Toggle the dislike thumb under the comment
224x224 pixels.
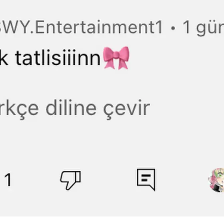pyautogui.click(x=70, y=180)
